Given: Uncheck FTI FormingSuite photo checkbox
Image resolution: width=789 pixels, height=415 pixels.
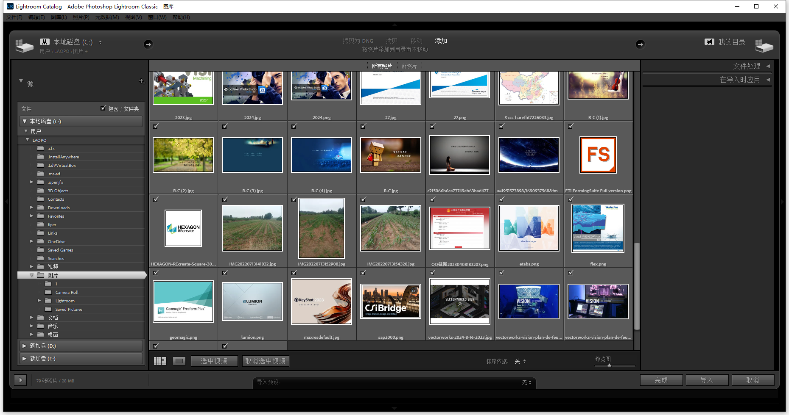Looking at the screenshot, I should pos(571,126).
